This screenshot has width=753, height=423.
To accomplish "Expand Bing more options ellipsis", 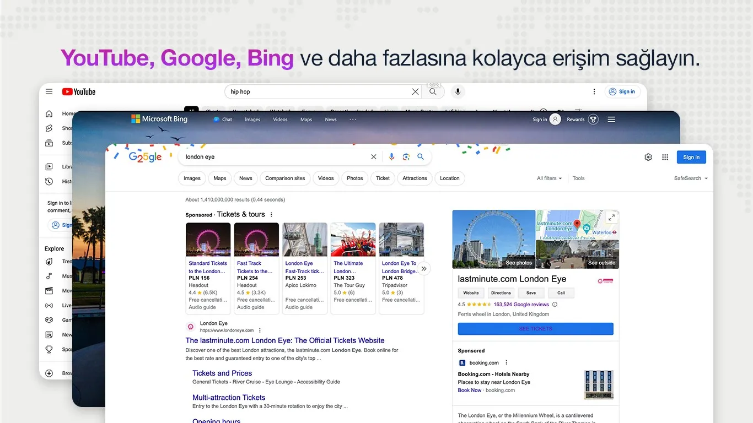I will [x=353, y=120].
